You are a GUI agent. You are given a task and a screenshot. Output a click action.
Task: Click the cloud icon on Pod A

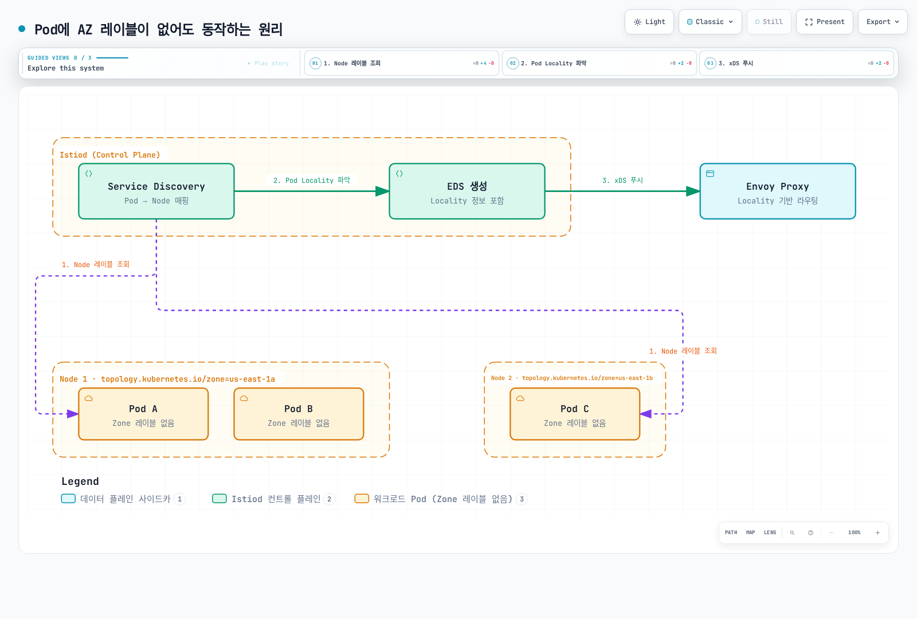point(89,398)
